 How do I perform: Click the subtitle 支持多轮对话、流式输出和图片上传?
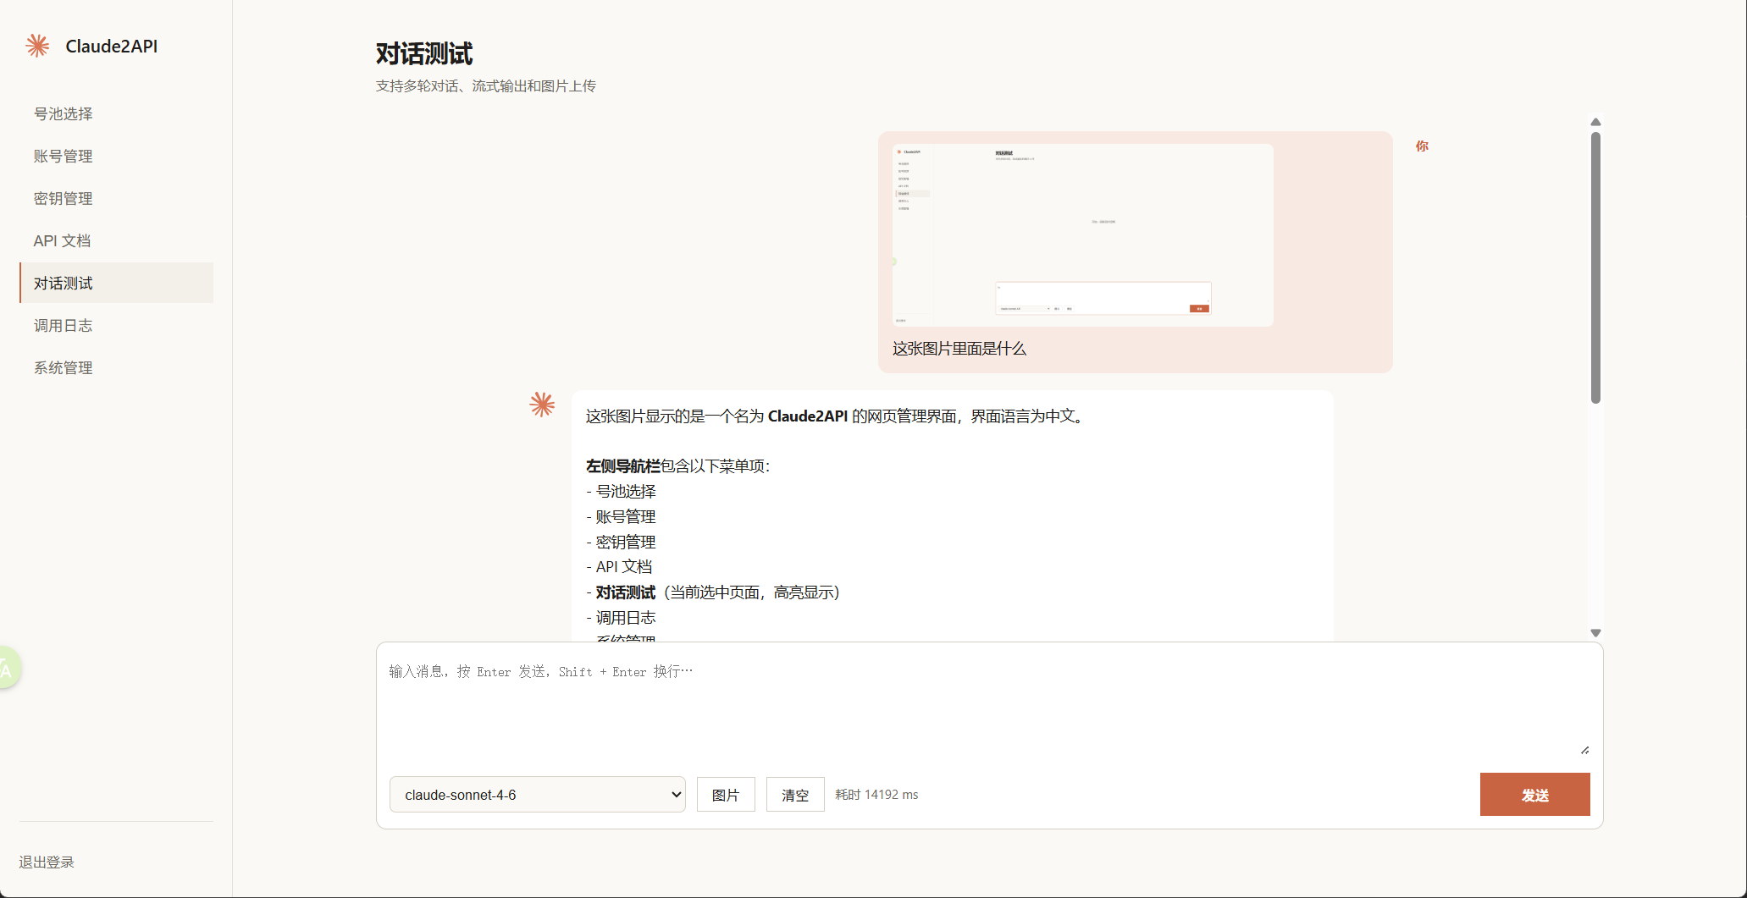[486, 85]
